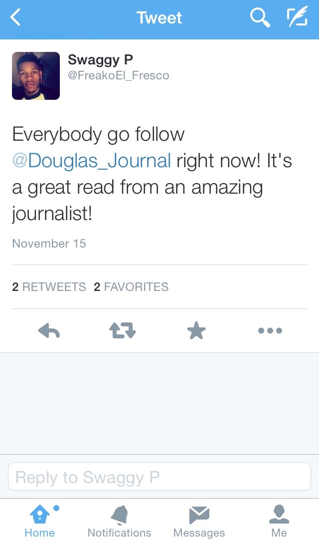This screenshot has width=319, height=541.
Task: Open more options ellipsis menu
Action: pos(270,330)
